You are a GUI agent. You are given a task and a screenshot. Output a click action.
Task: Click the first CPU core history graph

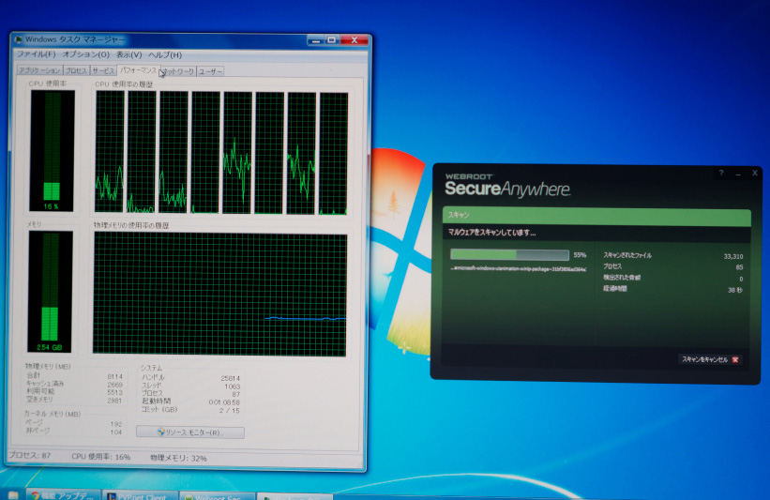tap(110, 152)
